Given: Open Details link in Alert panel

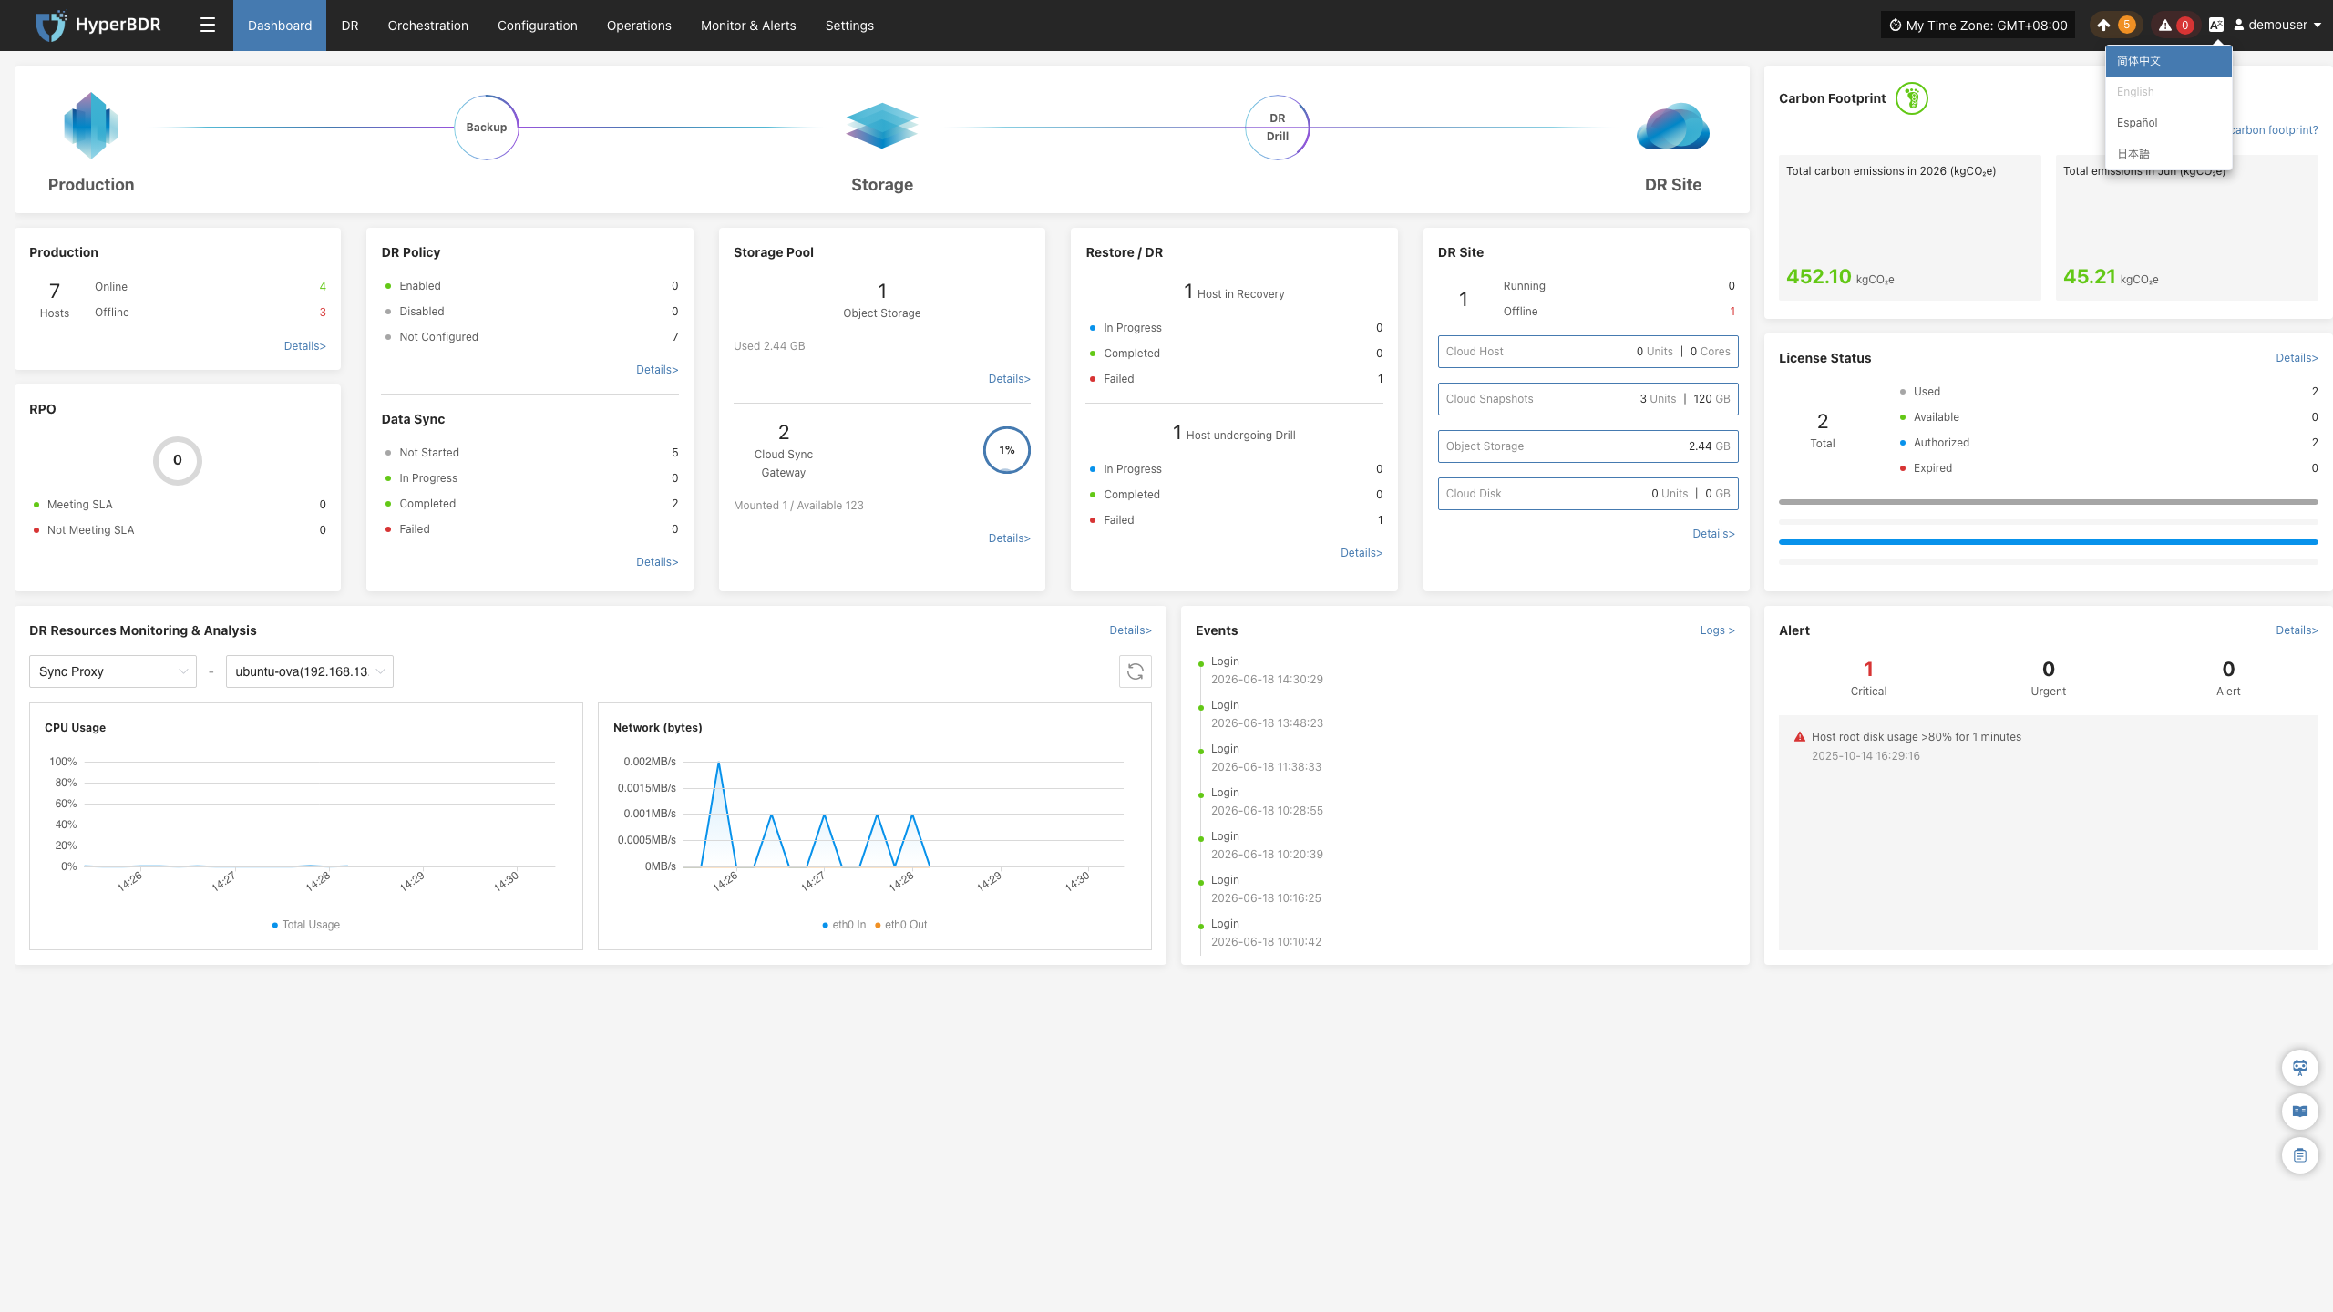Looking at the screenshot, I should pyautogui.click(x=2297, y=630).
